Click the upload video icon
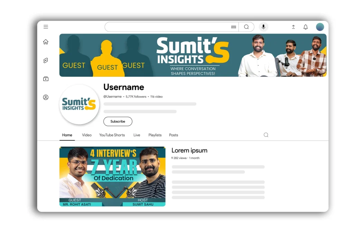 [293, 27]
